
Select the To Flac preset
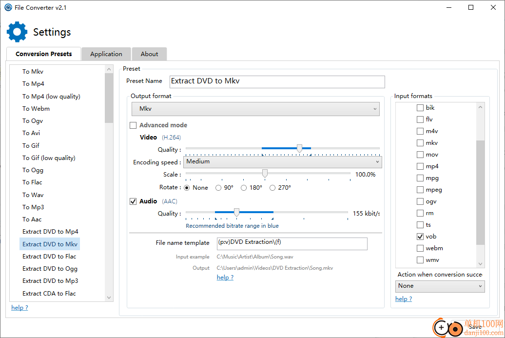[x=32, y=182]
